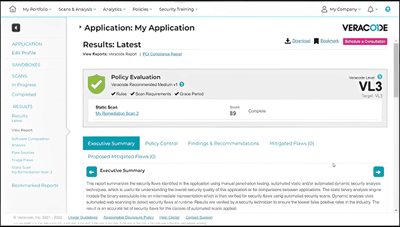Open the Findings & Recommendations tab
Viewport: 400px width, 227px height.
click(x=223, y=143)
